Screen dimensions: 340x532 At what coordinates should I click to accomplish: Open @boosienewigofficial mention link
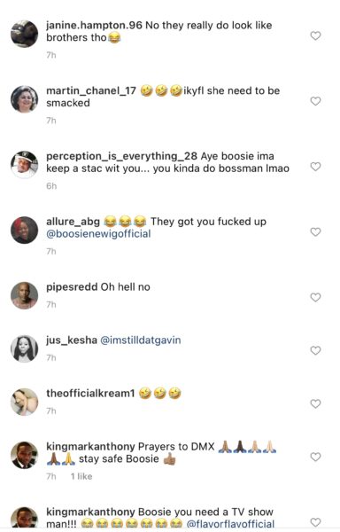click(98, 234)
